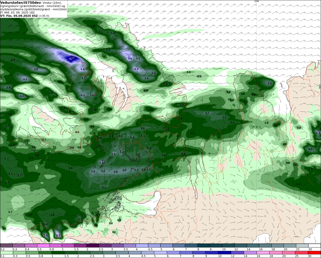Choose the lavender swatch labeled 14 in the lower legend
The height and width of the screenshot is (258, 321).
click(x=250, y=252)
